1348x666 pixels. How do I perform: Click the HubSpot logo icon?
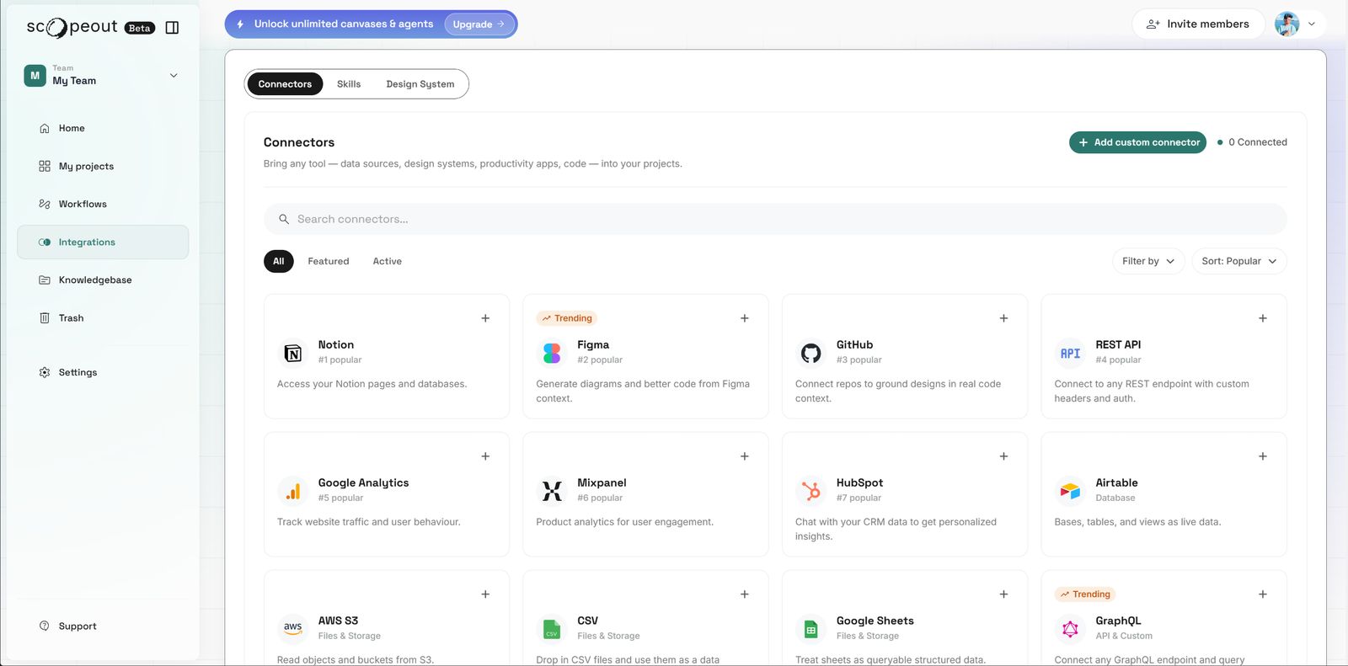tap(811, 491)
